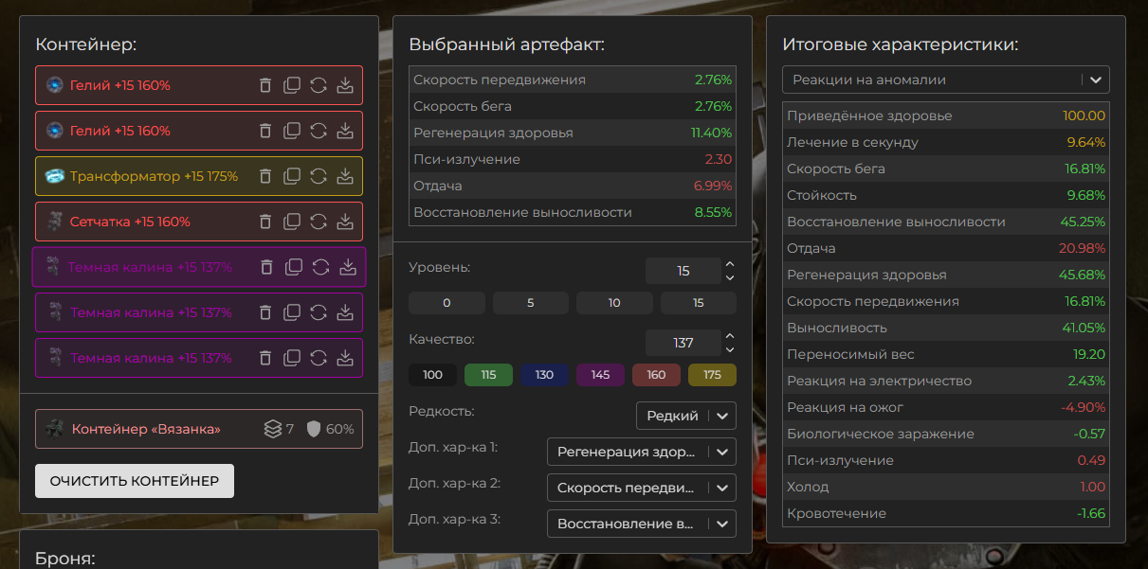Copy the Сетчатка artifact

tap(292, 222)
